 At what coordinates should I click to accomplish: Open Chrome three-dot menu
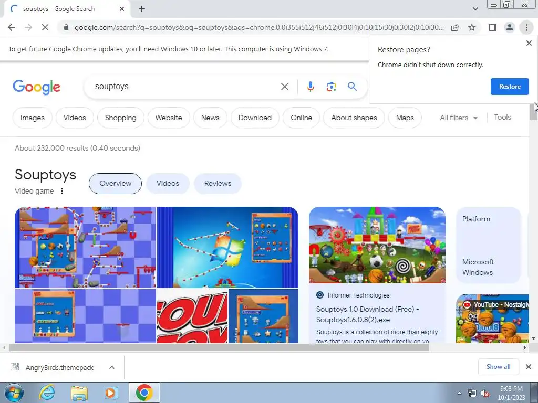coord(526,27)
